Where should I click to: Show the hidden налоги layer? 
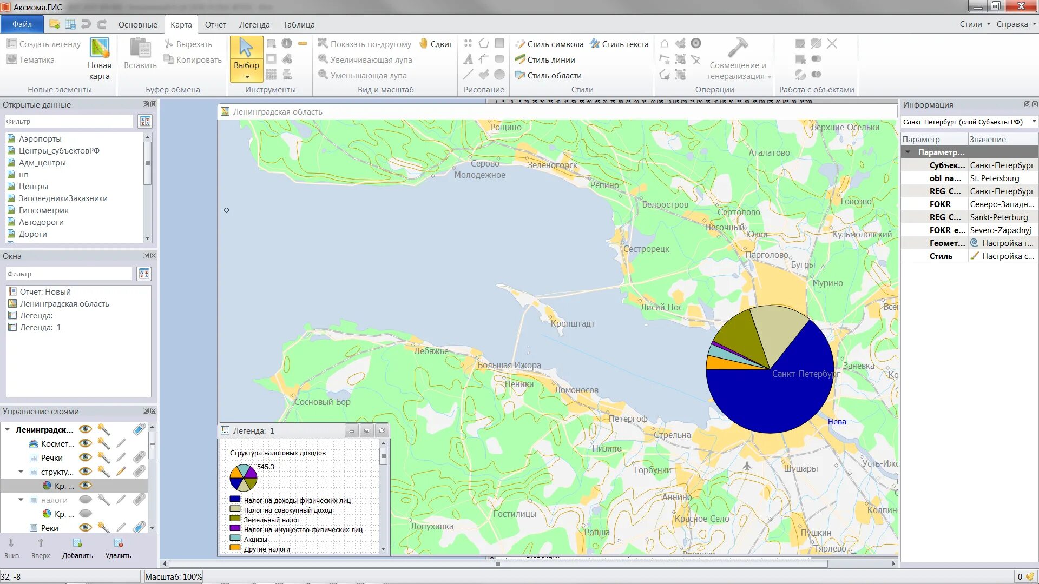[86, 500]
